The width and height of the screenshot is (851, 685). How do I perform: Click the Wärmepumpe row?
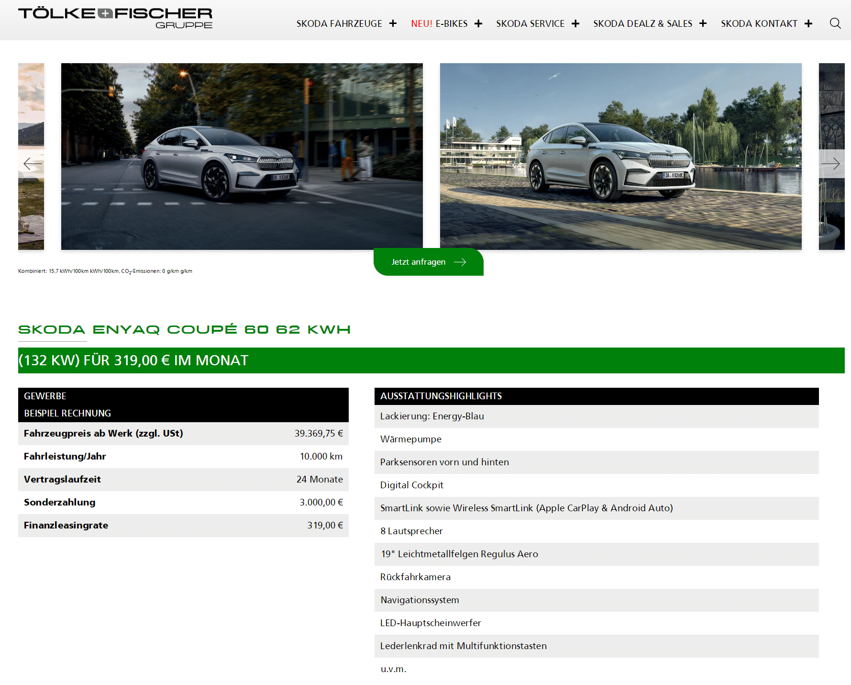[597, 439]
